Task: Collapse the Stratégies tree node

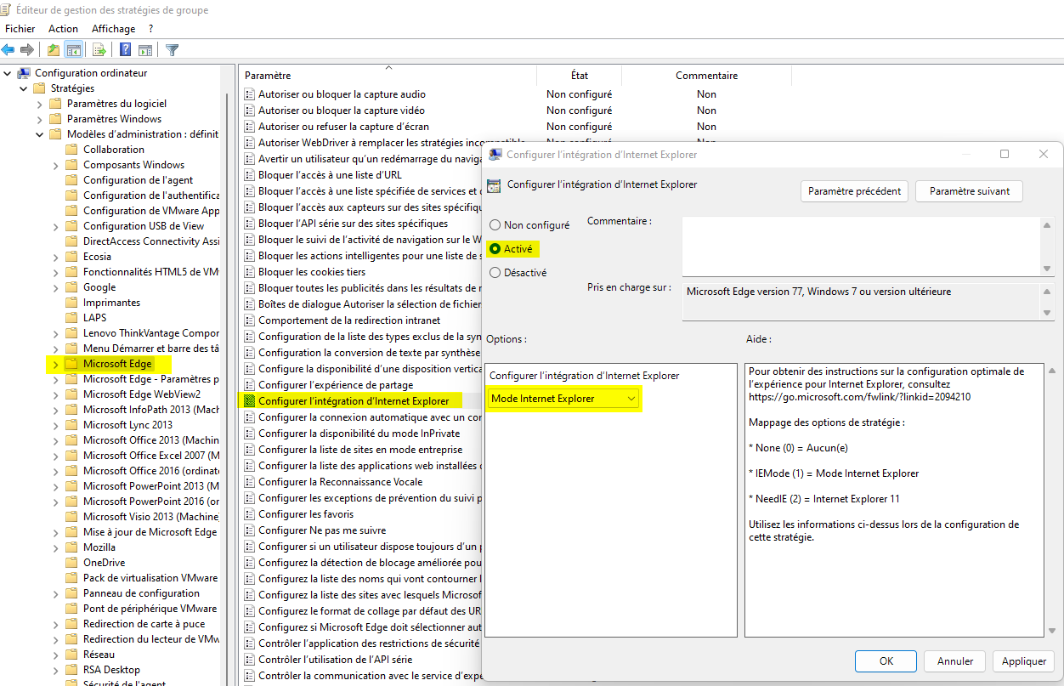Action: coord(23,88)
